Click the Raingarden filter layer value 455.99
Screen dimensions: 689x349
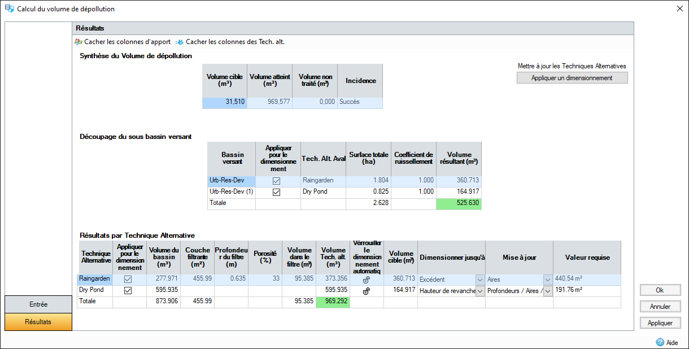[x=198, y=280]
